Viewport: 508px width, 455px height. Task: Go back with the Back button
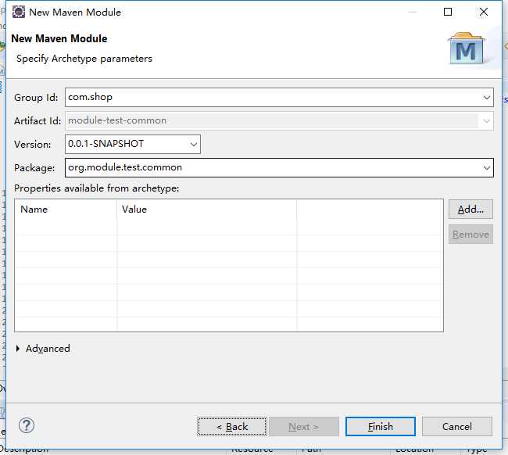[232, 427]
